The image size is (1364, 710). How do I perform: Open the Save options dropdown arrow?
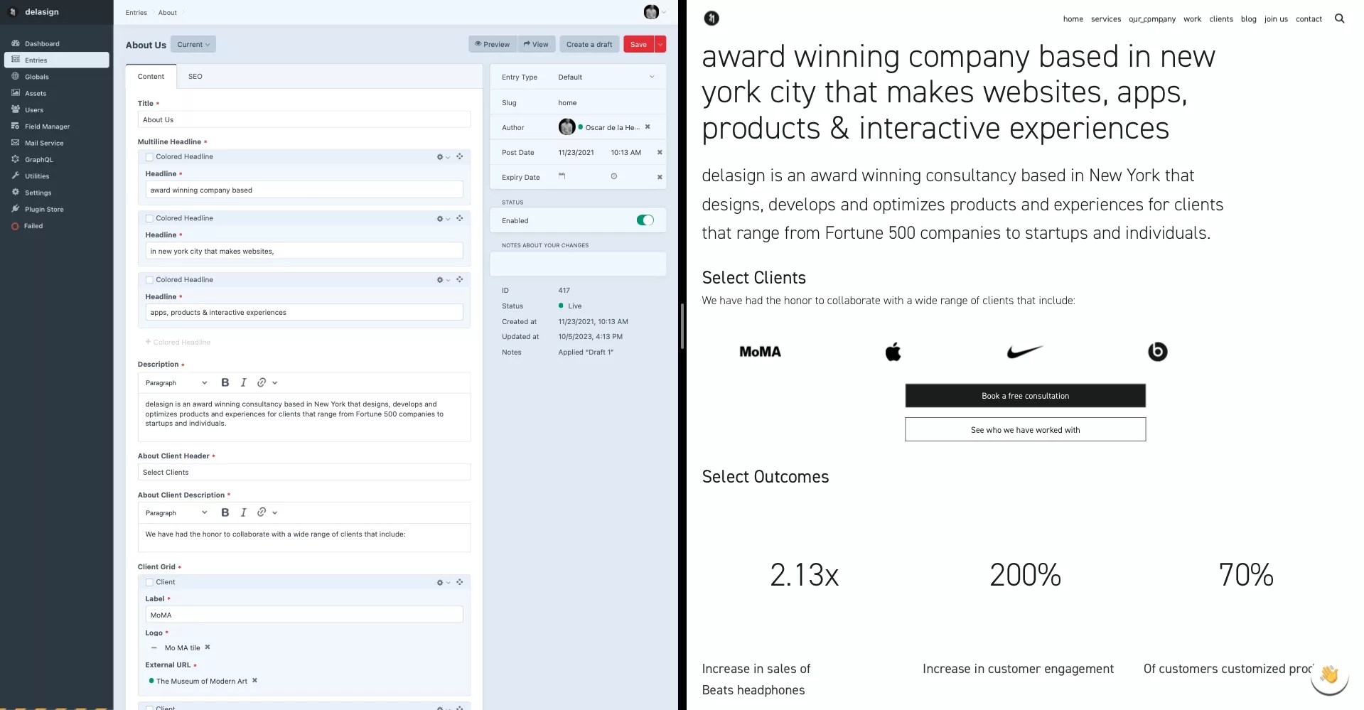[x=660, y=44]
